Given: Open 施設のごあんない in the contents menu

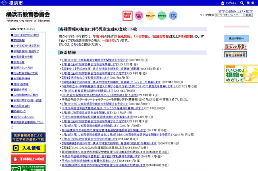Looking at the screenshot, I should [x=23, y=117].
